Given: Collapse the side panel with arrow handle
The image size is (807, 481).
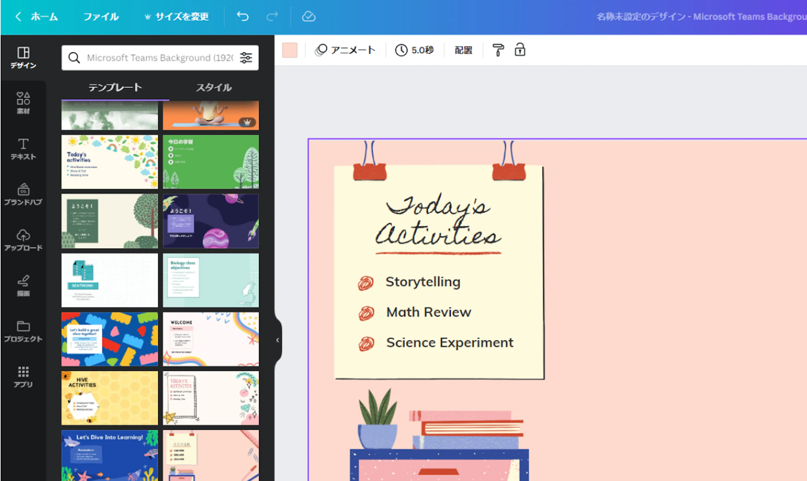Looking at the screenshot, I should coord(278,340).
